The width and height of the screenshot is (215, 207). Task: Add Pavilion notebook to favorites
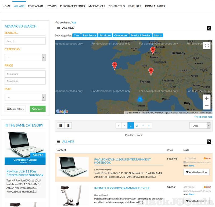196,172
